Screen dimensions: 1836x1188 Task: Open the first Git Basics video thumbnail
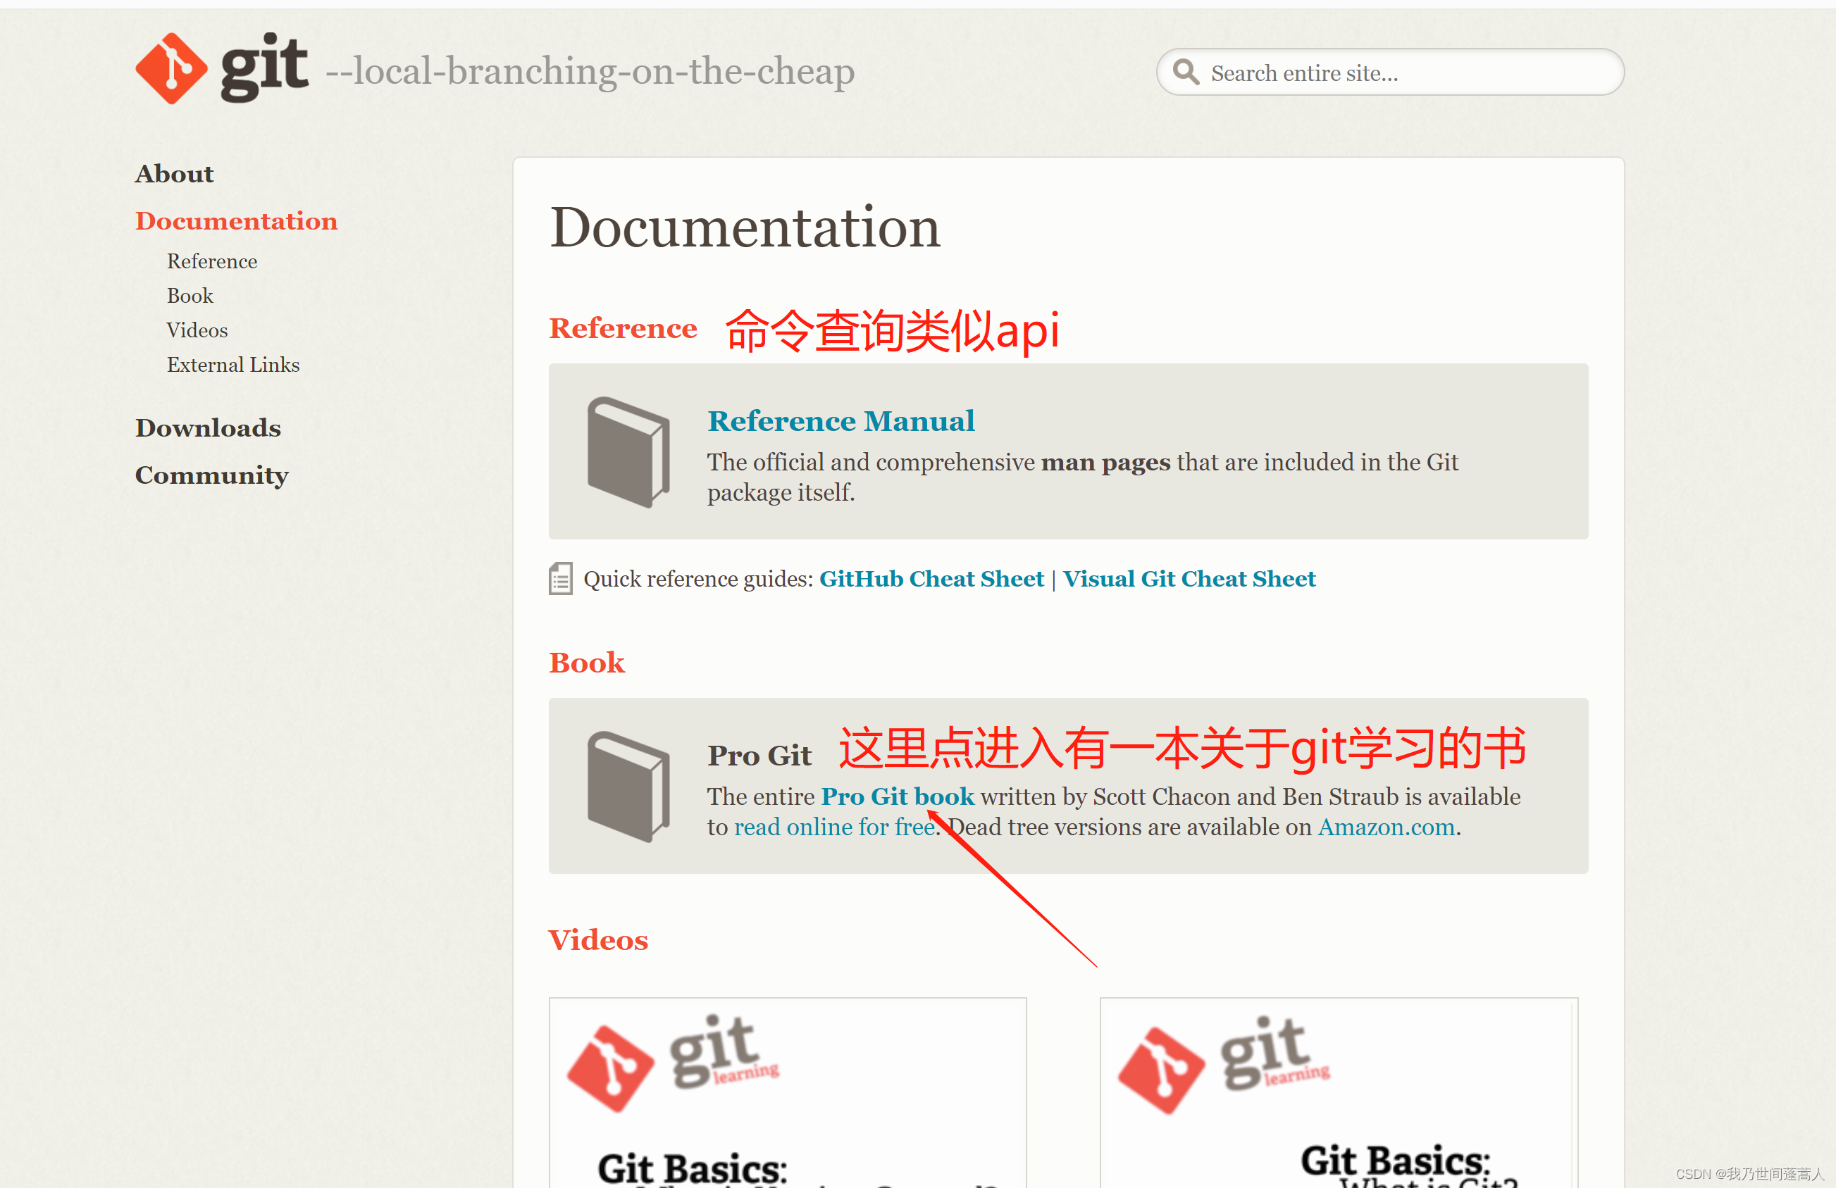point(788,1092)
